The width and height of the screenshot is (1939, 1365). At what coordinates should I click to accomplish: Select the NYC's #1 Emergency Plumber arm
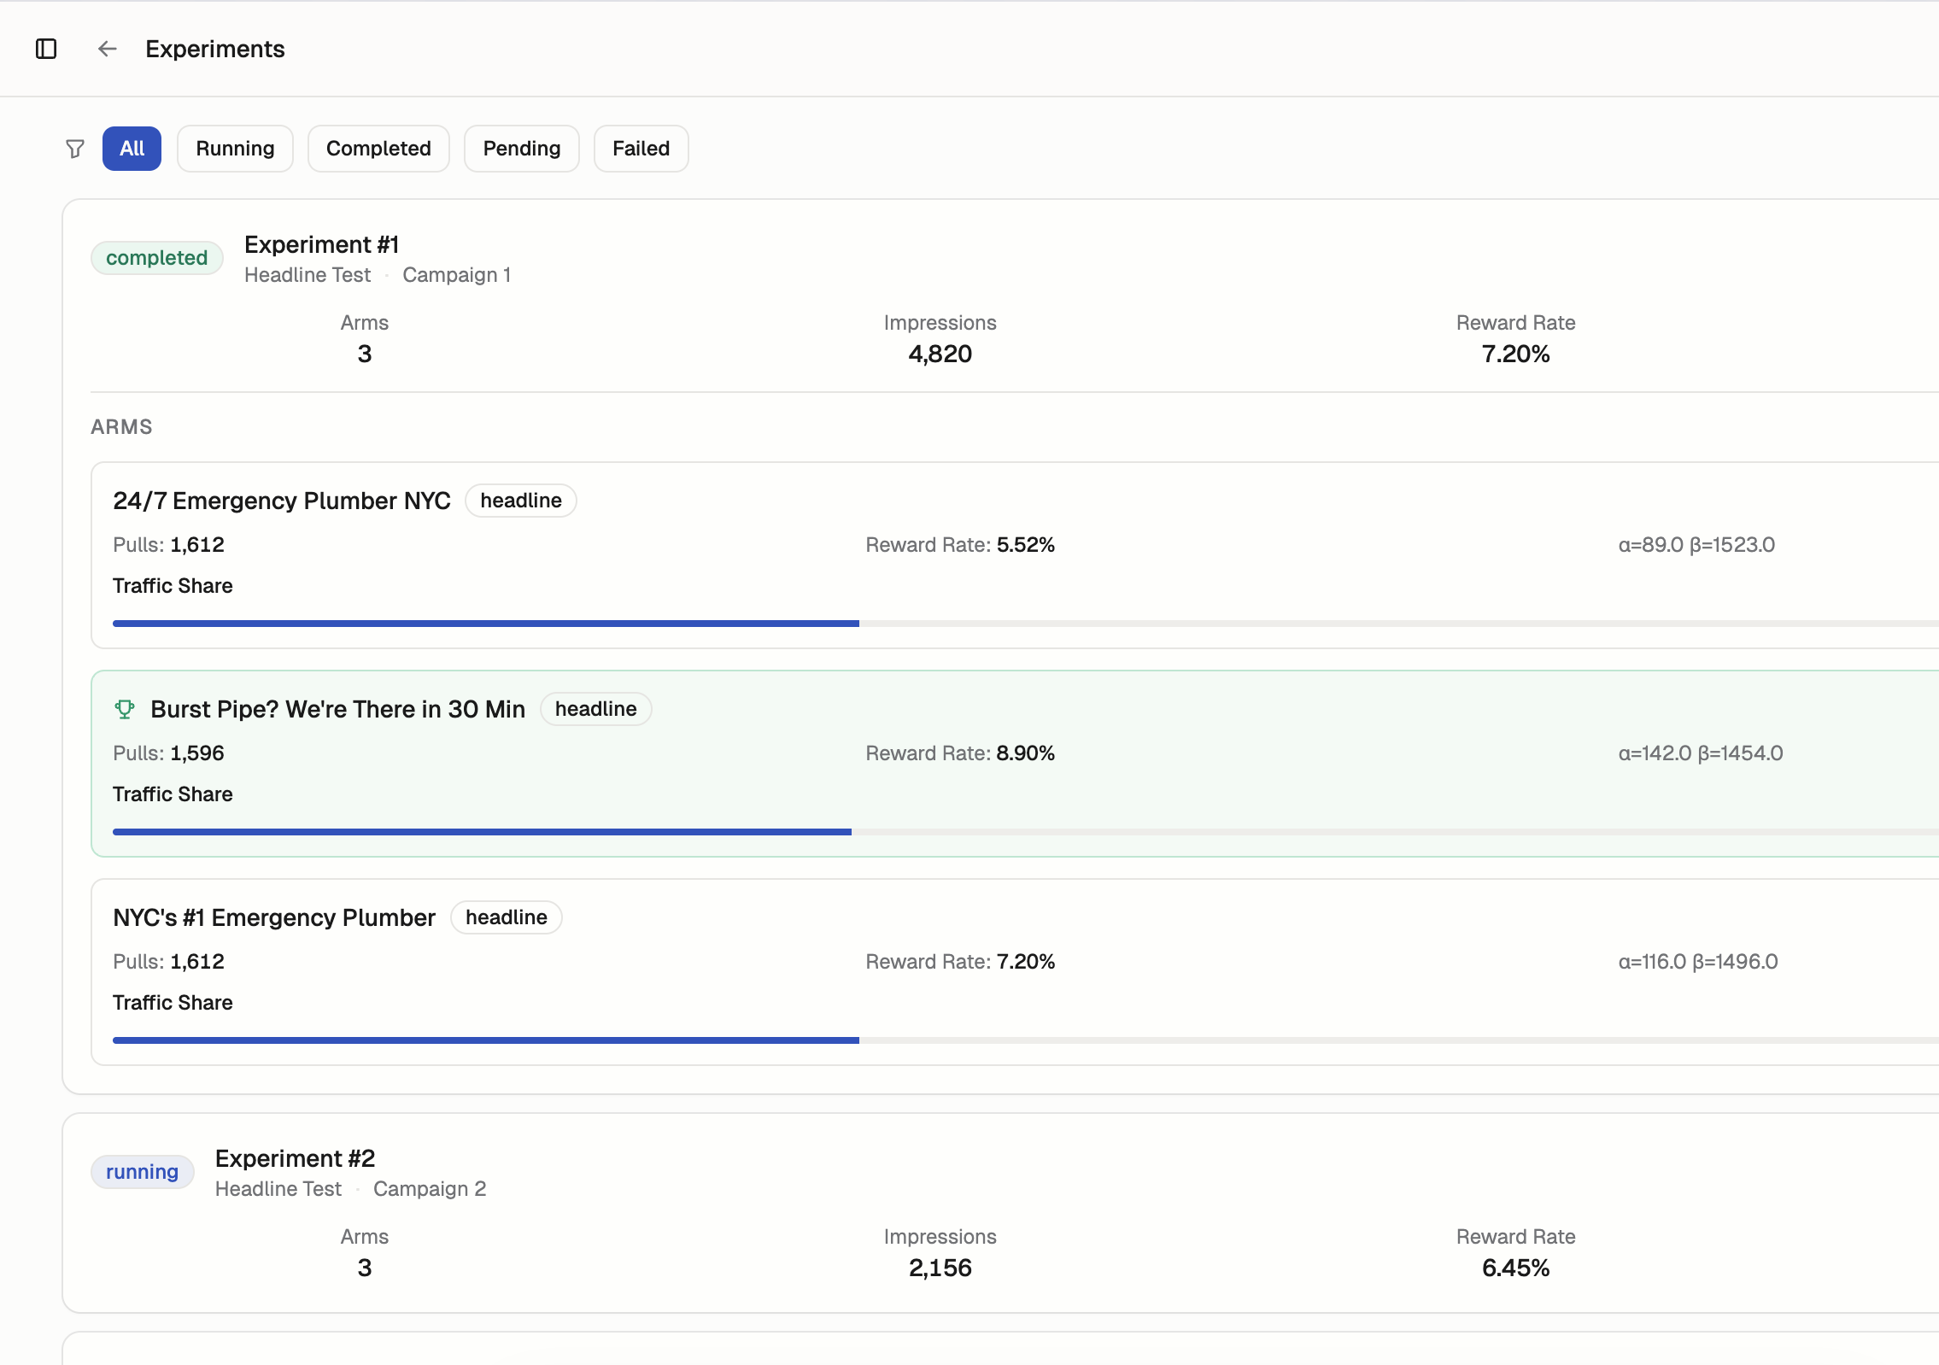[274, 917]
